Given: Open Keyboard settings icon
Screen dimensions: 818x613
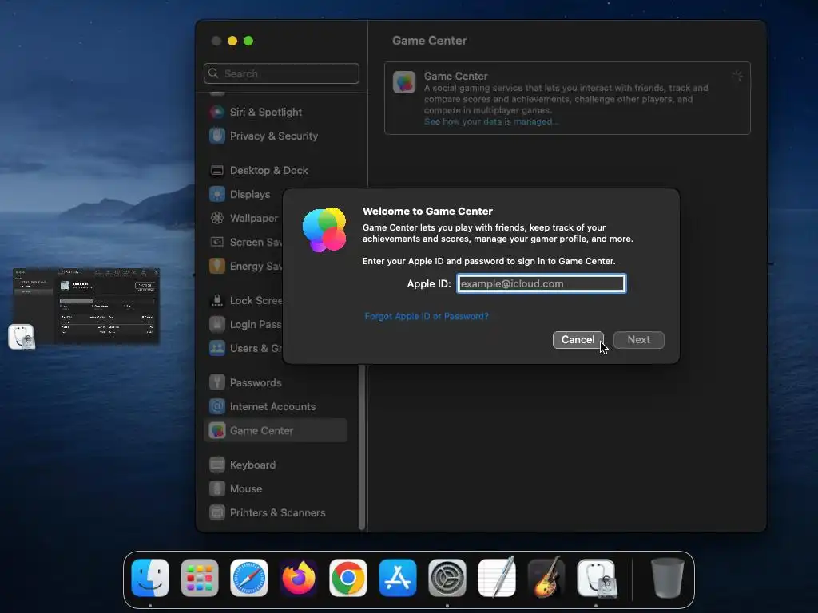Looking at the screenshot, I should point(217,465).
